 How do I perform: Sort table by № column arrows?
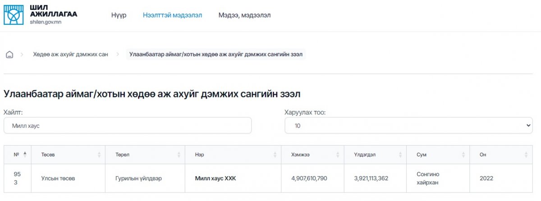(x=25, y=154)
